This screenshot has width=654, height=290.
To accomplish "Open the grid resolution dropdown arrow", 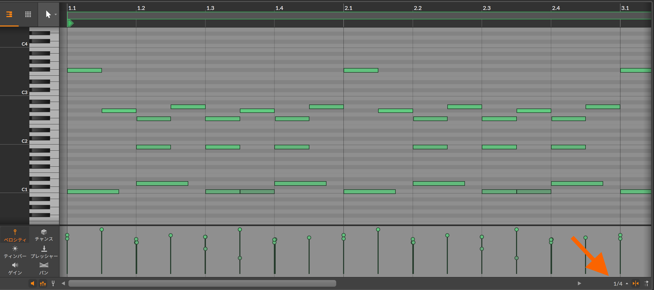I will [x=627, y=283].
